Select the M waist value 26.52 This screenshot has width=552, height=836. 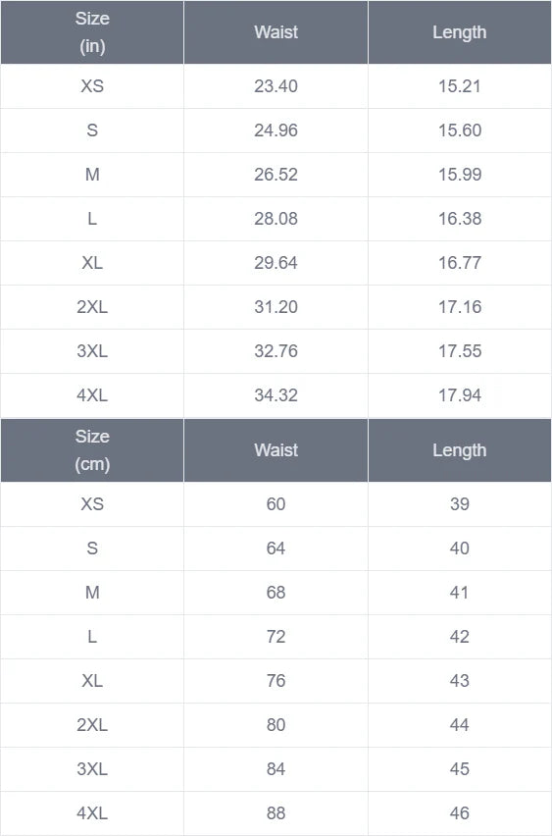click(276, 175)
